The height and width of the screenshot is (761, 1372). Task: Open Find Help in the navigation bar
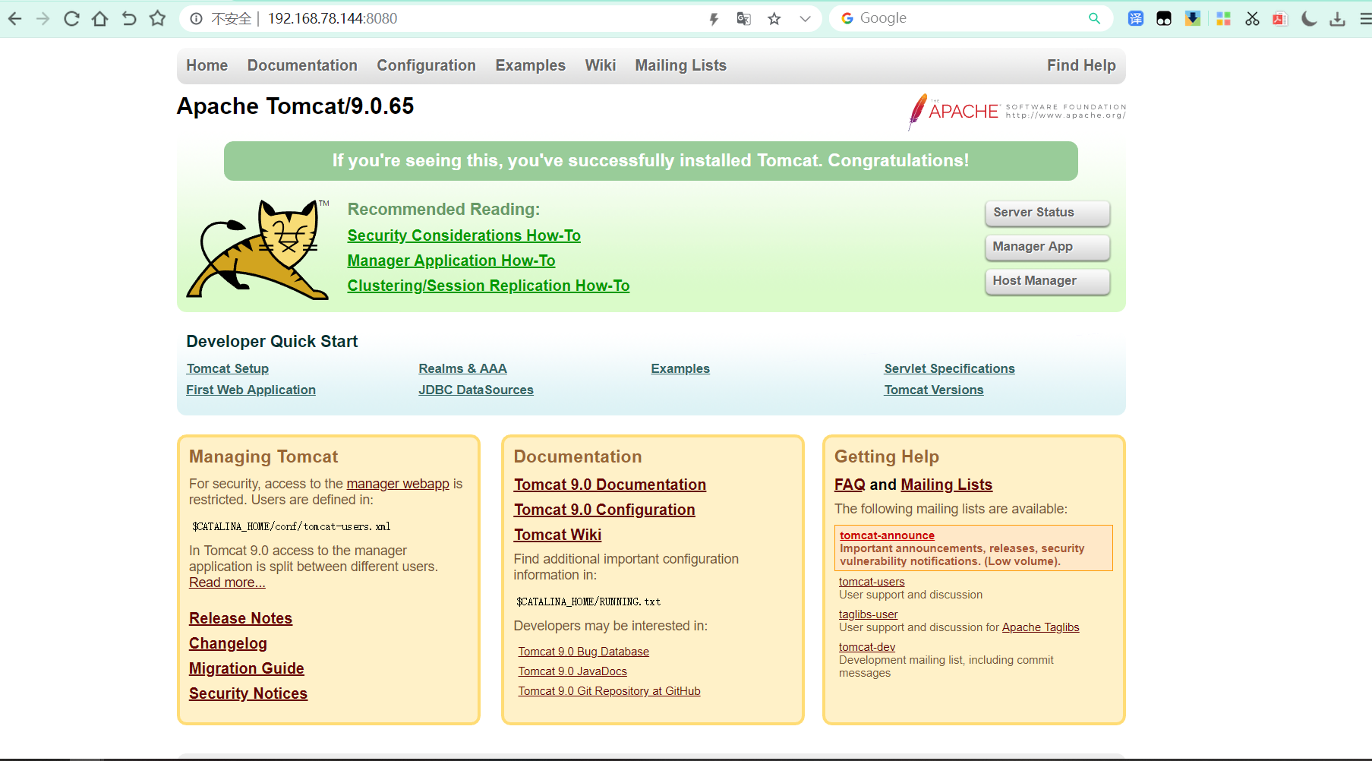(x=1081, y=66)
